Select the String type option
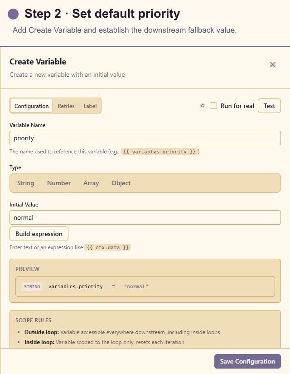 26,183
